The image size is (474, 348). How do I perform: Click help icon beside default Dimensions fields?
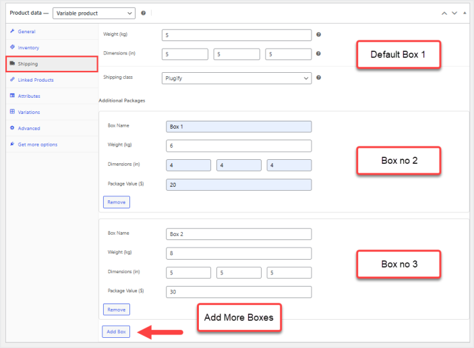tap(318, 53)
